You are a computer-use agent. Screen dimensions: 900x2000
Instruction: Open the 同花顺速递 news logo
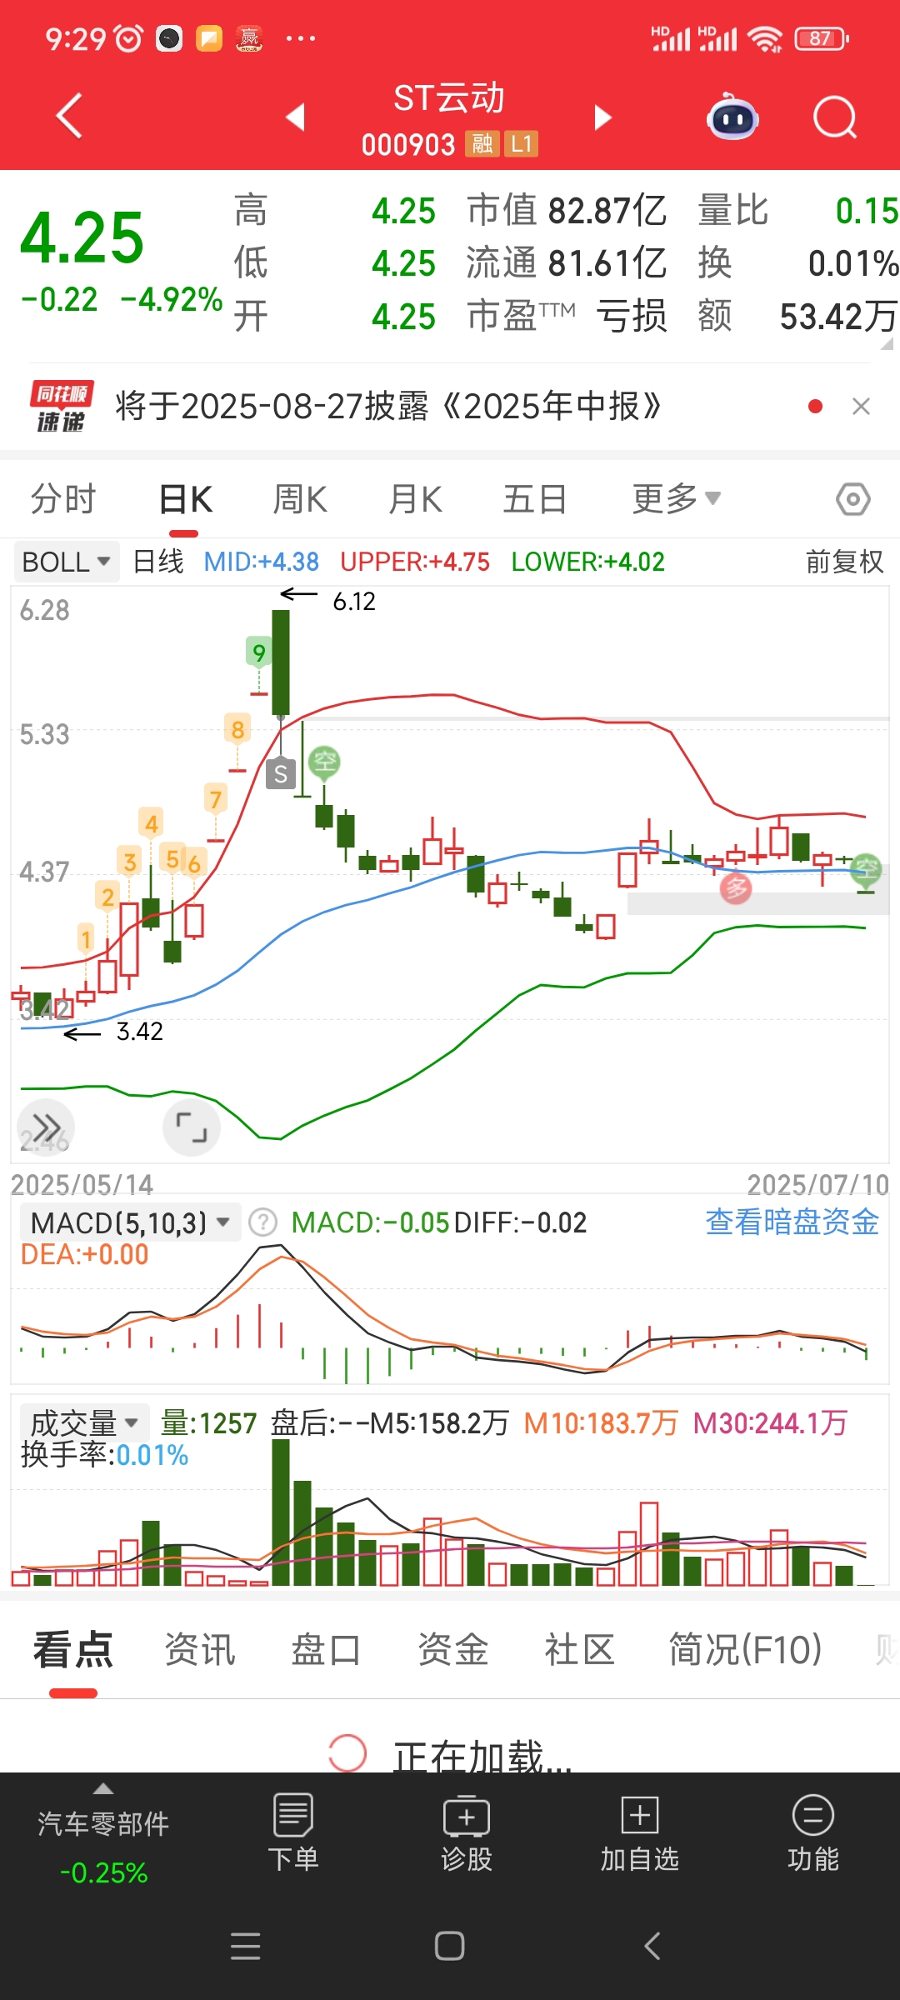point(62,407)
